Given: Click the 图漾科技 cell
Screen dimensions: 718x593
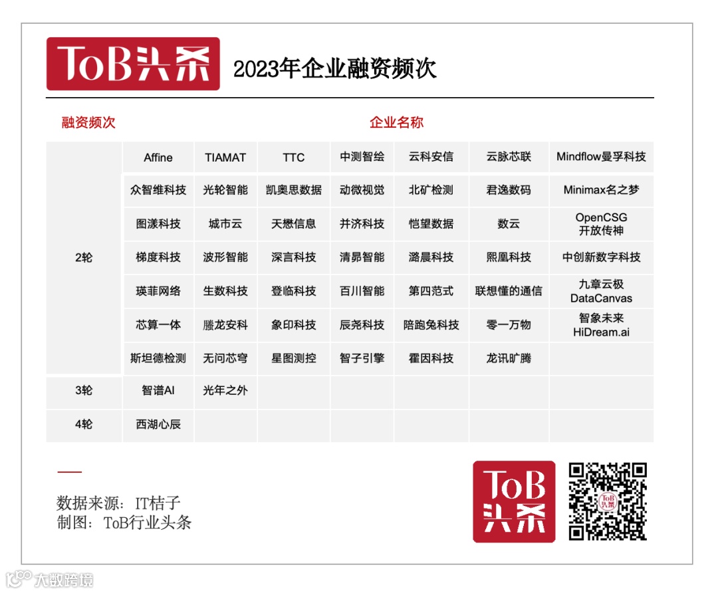Looking at the screenshot, I should (158, 224).
